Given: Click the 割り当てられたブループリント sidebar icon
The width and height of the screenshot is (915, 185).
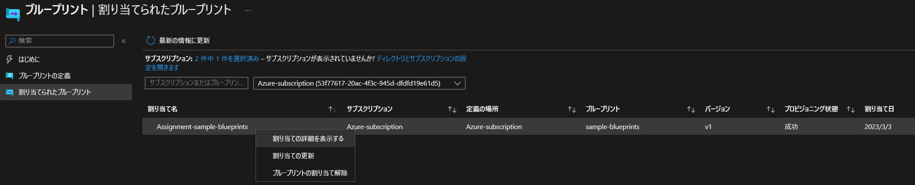Looking at the screenshot, I should pos(9,92).
